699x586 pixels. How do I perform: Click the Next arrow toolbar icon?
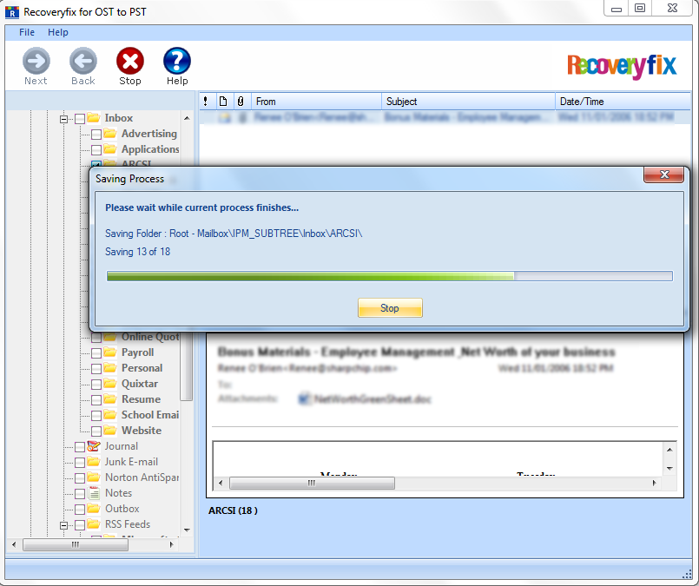[36, 61]
